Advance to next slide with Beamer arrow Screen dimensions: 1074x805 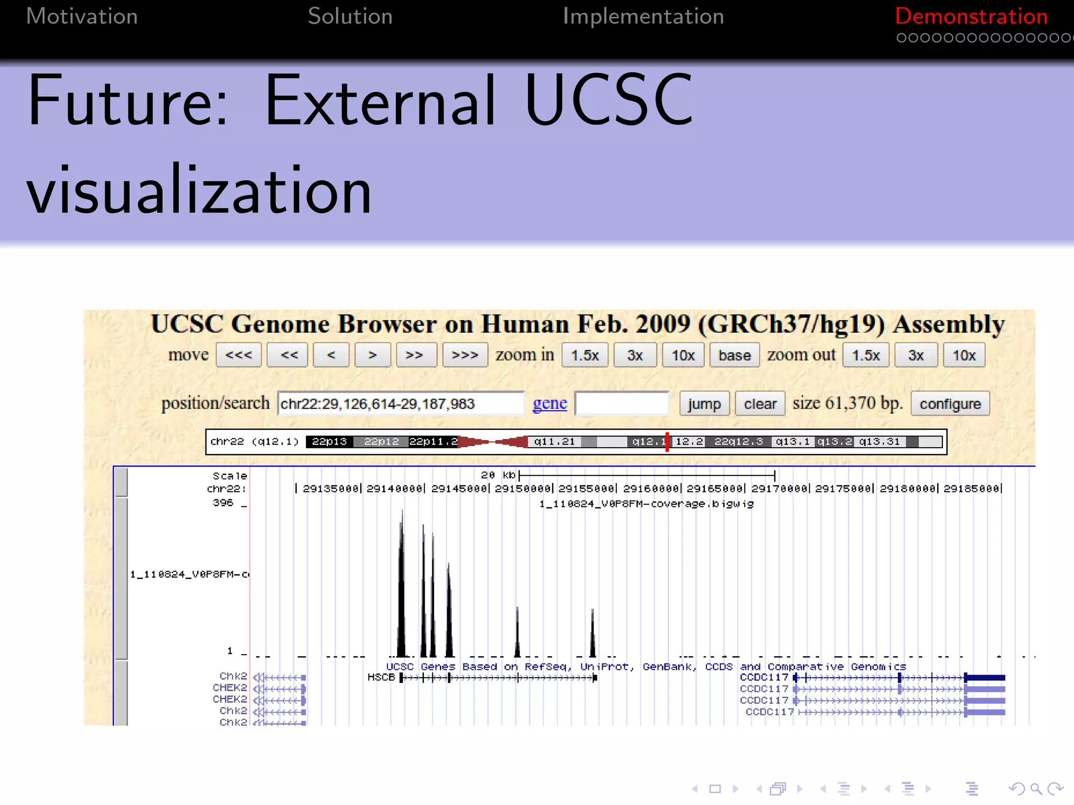point(736,789)
